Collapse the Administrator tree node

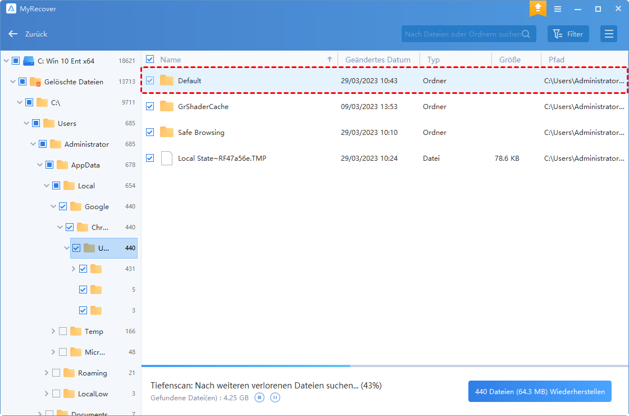[33, 144]
